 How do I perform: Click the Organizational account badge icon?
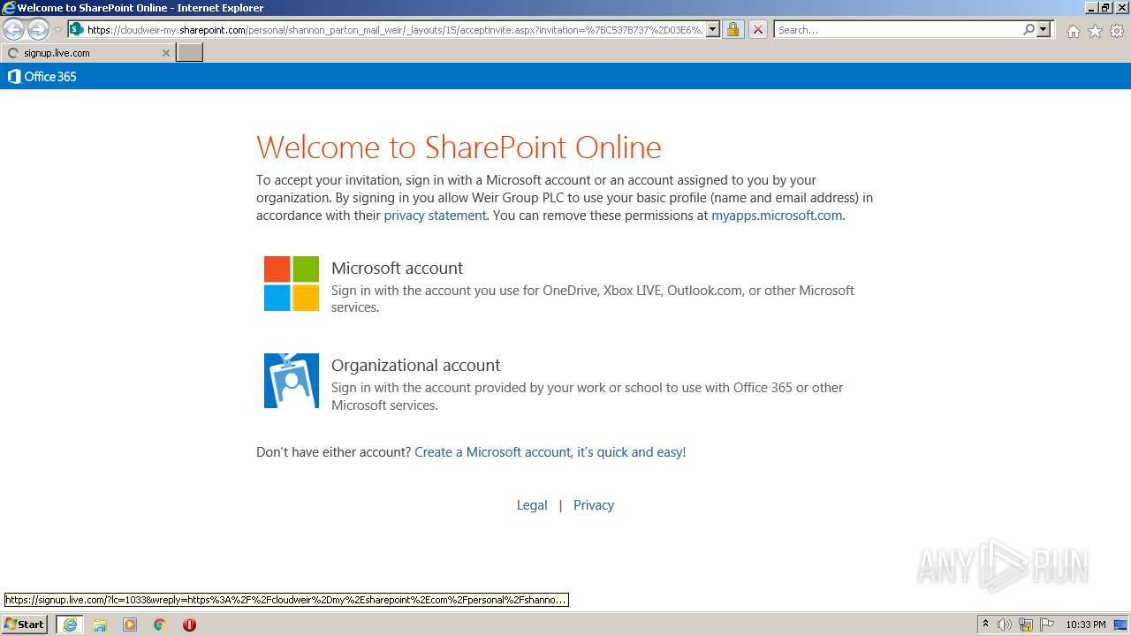[x=292, y=381]
